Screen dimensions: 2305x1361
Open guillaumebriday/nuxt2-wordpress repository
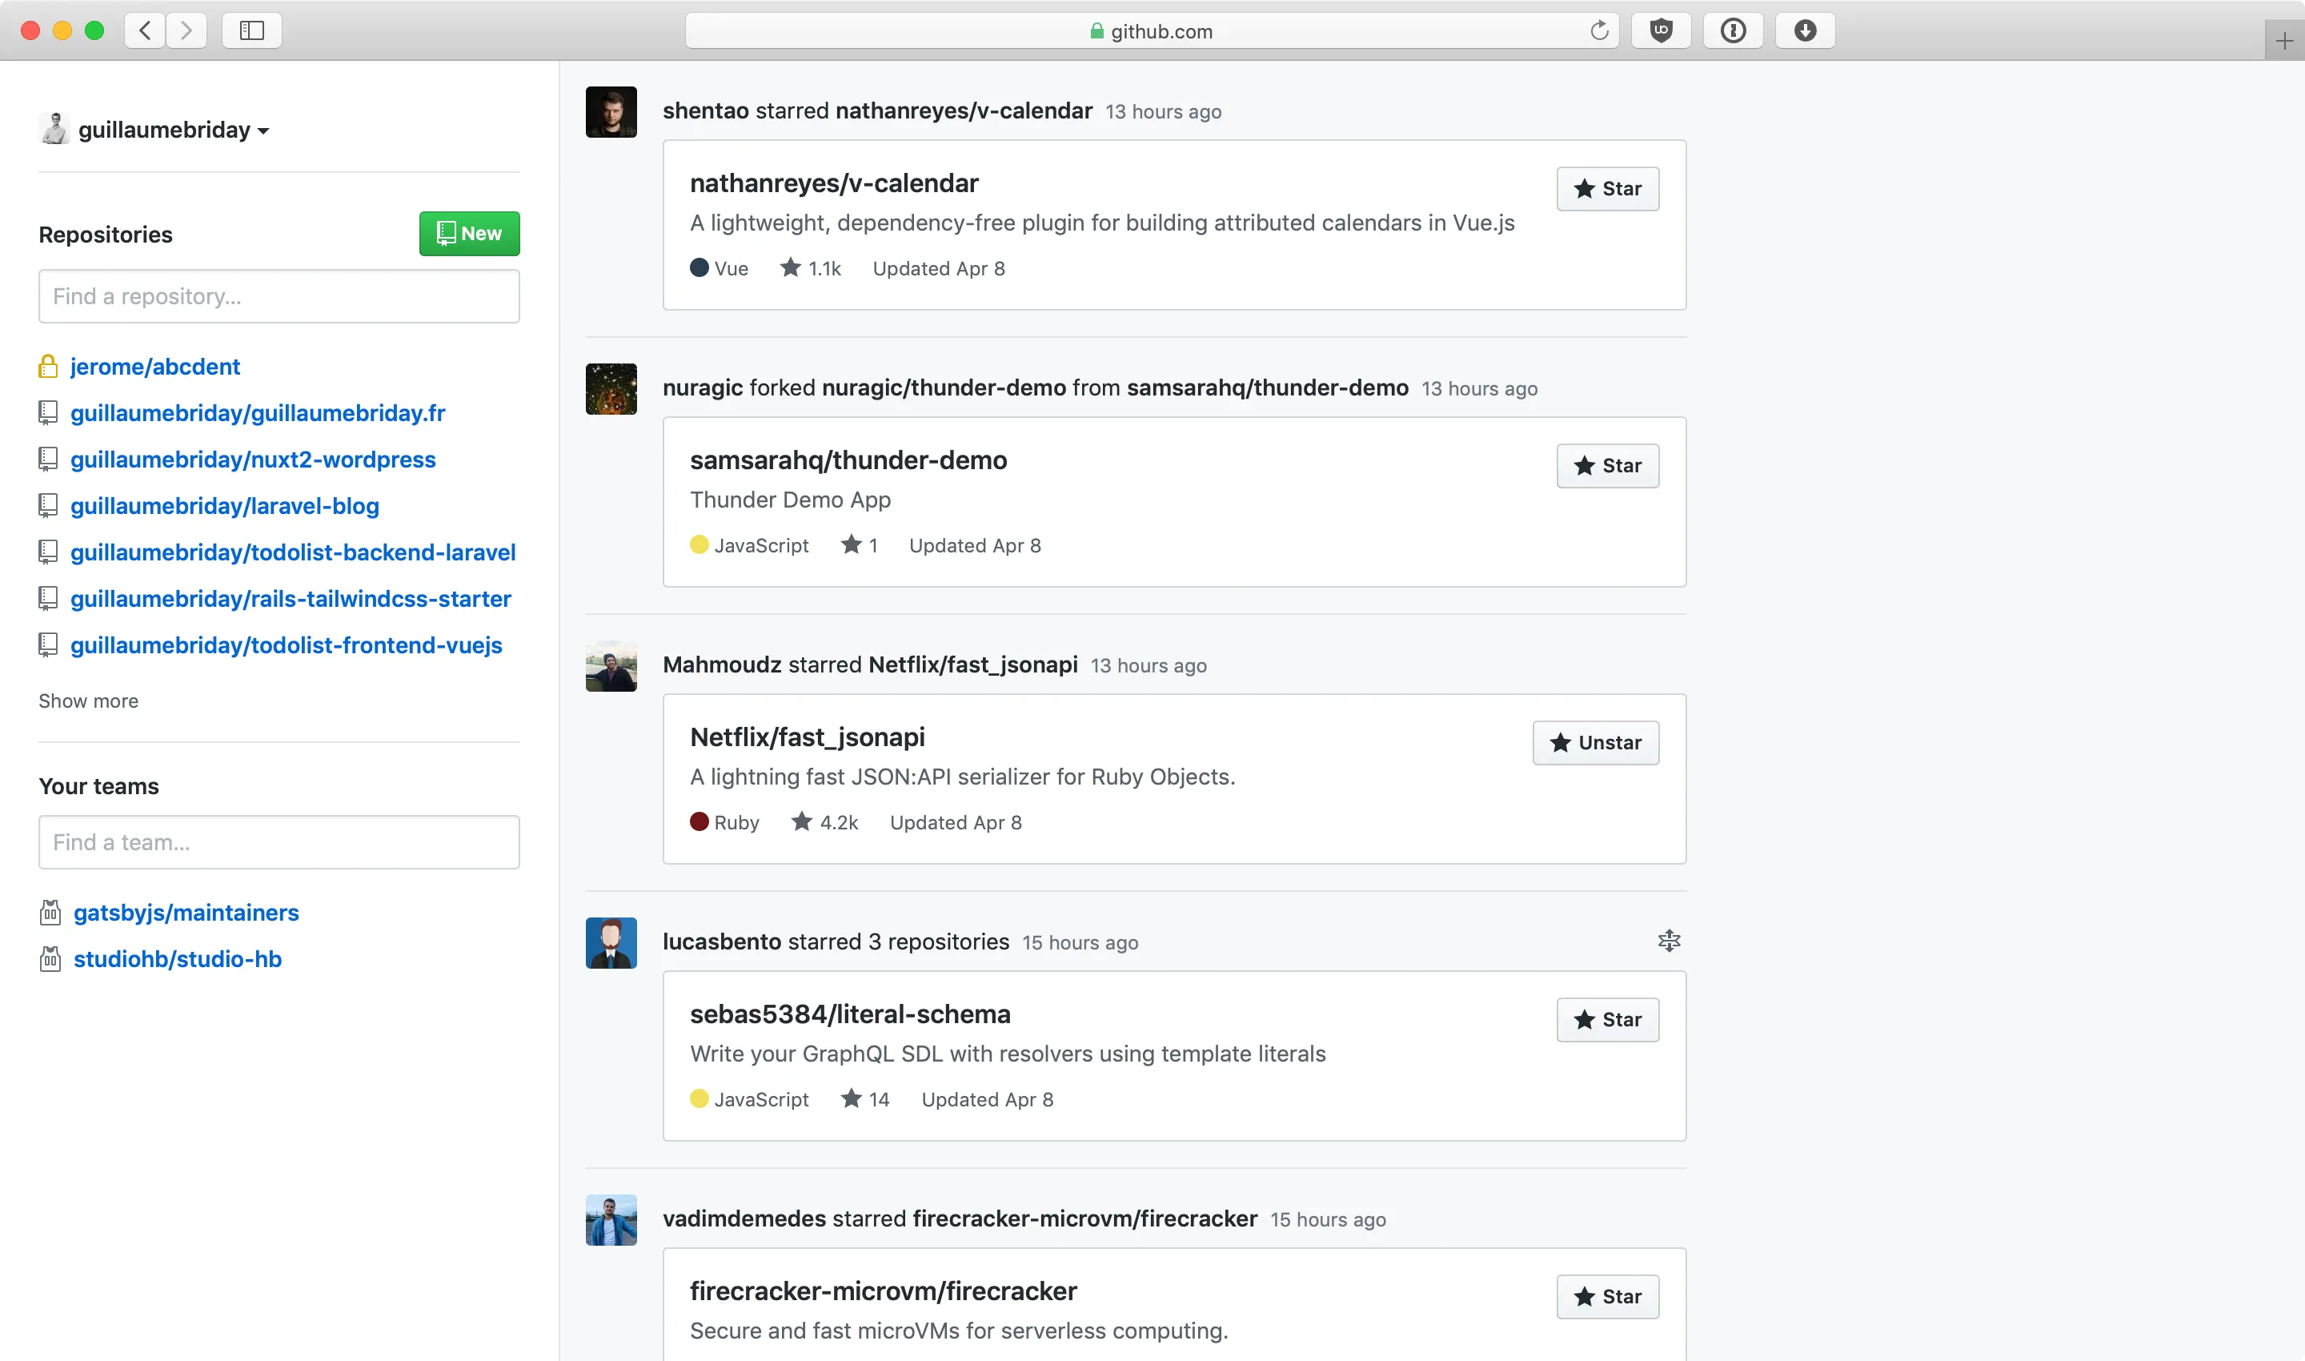click(253, 460)
